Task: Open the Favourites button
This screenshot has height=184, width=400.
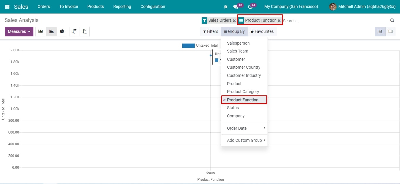Action: pyautogui.click(x=262, y=31)
